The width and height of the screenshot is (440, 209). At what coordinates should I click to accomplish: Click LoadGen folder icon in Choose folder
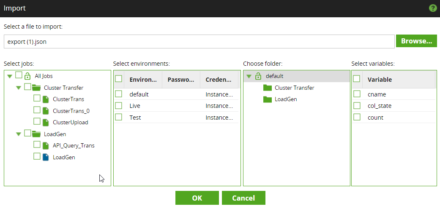pyautogui.click(x=268, y=99)
